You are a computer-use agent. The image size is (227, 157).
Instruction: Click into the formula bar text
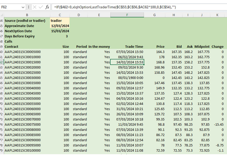[x=140, y=7]
